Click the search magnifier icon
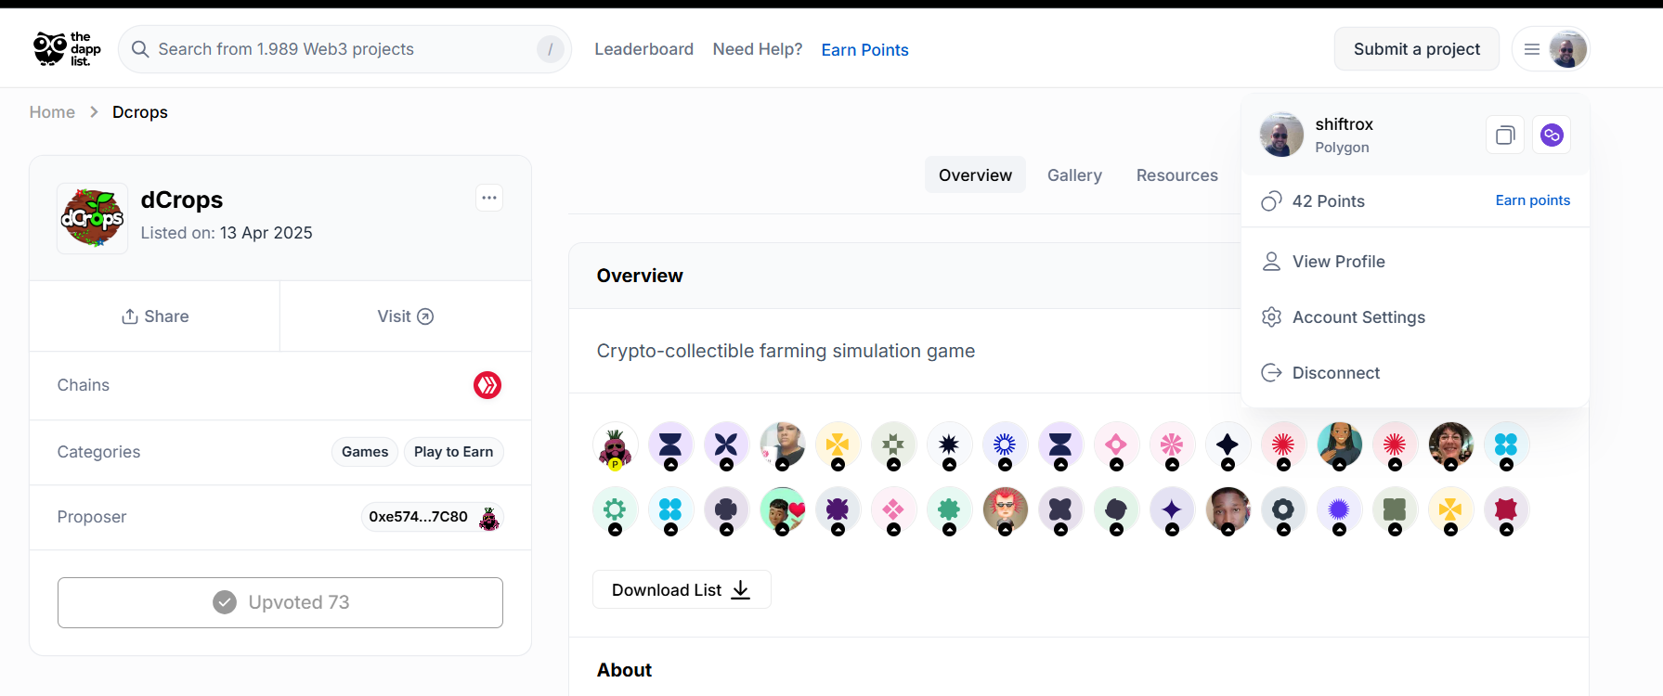The height and width of the screenshot is (696, 1663). (140, 49)
